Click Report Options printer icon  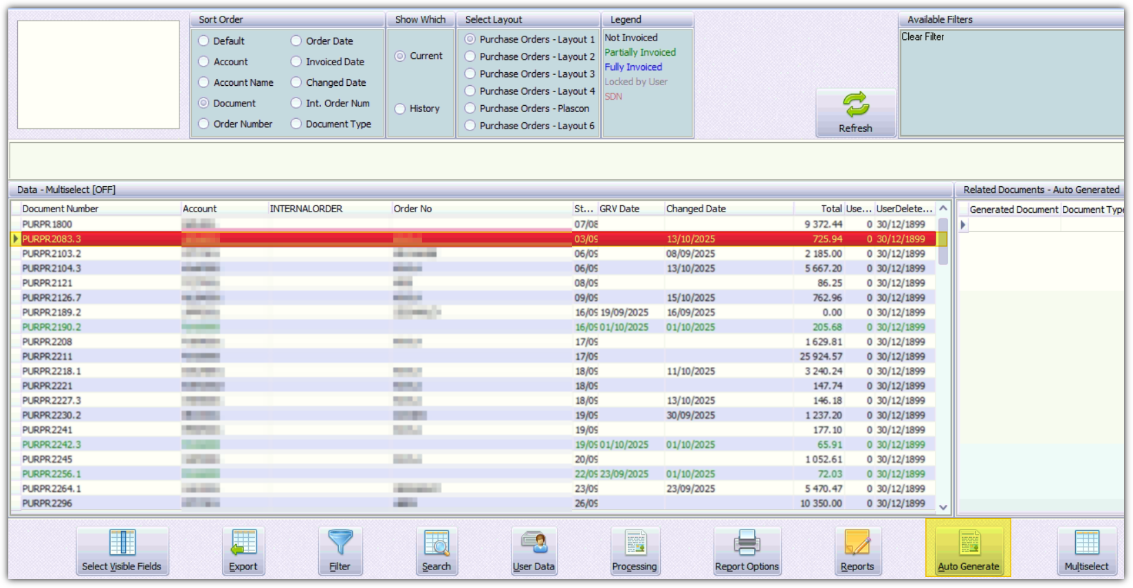click(747, 551)
